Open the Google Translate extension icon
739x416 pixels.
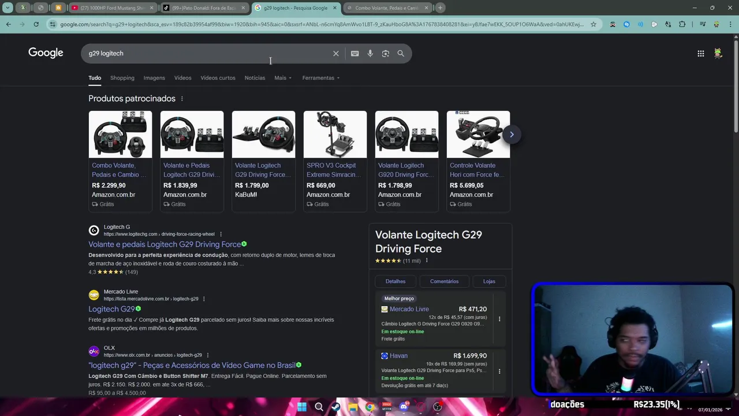click(668, 24)
